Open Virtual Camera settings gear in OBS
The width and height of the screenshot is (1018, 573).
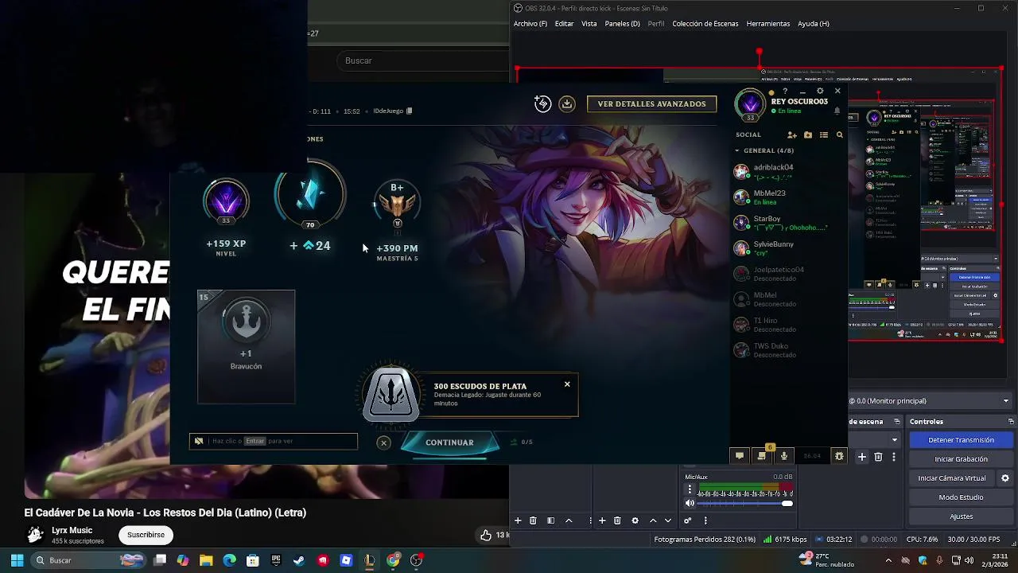tap(1005, 478)
